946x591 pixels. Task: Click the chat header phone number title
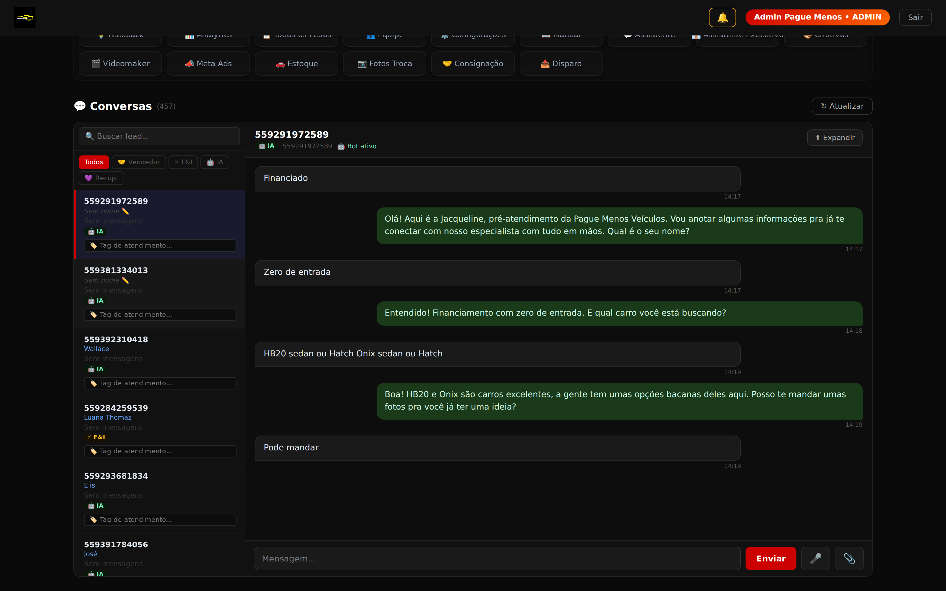tap(291, 134)
